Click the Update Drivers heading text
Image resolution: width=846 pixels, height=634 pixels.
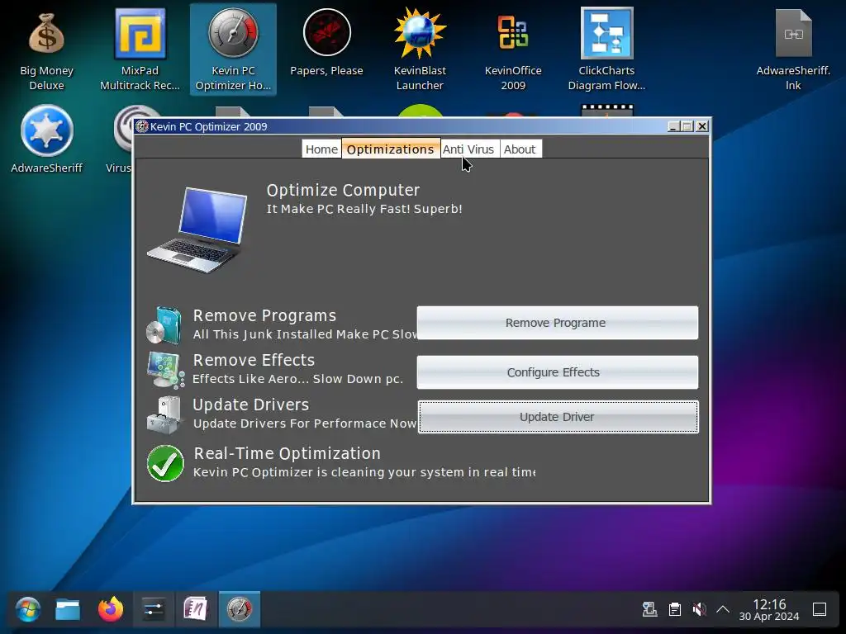(251, 405)
